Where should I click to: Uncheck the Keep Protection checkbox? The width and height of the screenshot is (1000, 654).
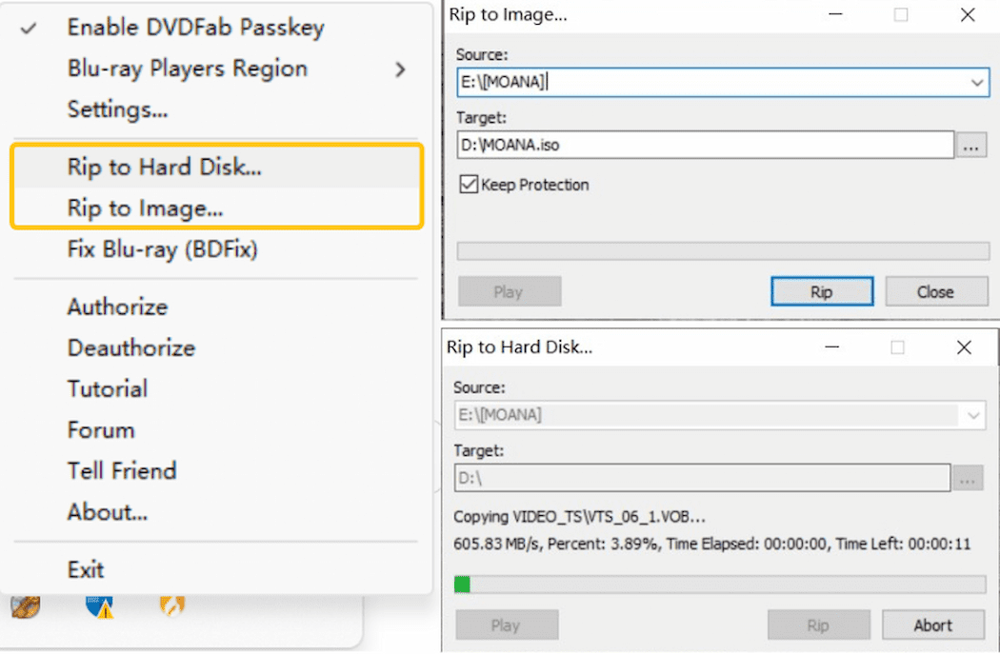click(468, 185)
